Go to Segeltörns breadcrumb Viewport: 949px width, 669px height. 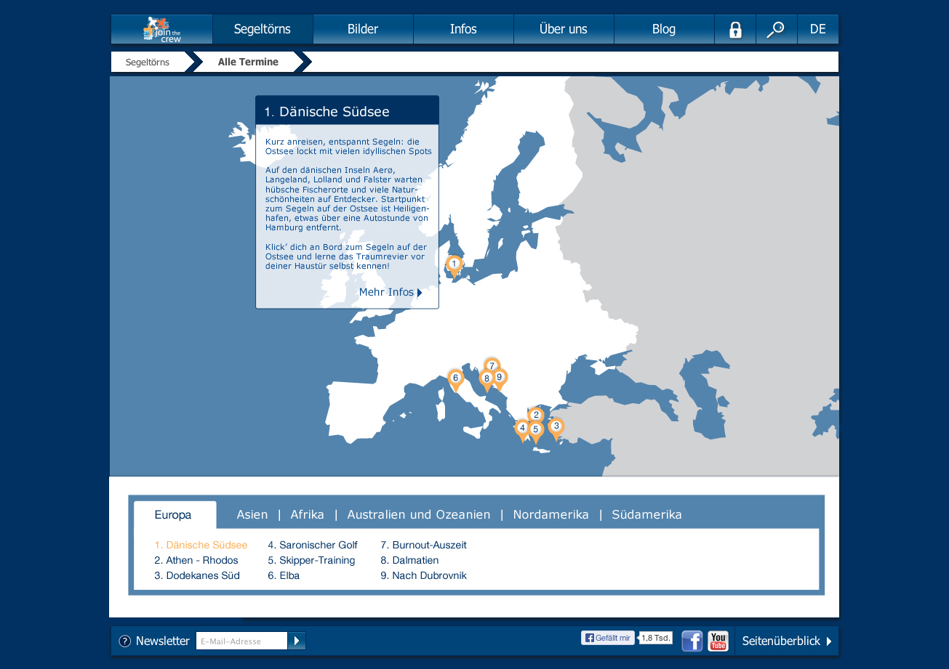point(148,62)
